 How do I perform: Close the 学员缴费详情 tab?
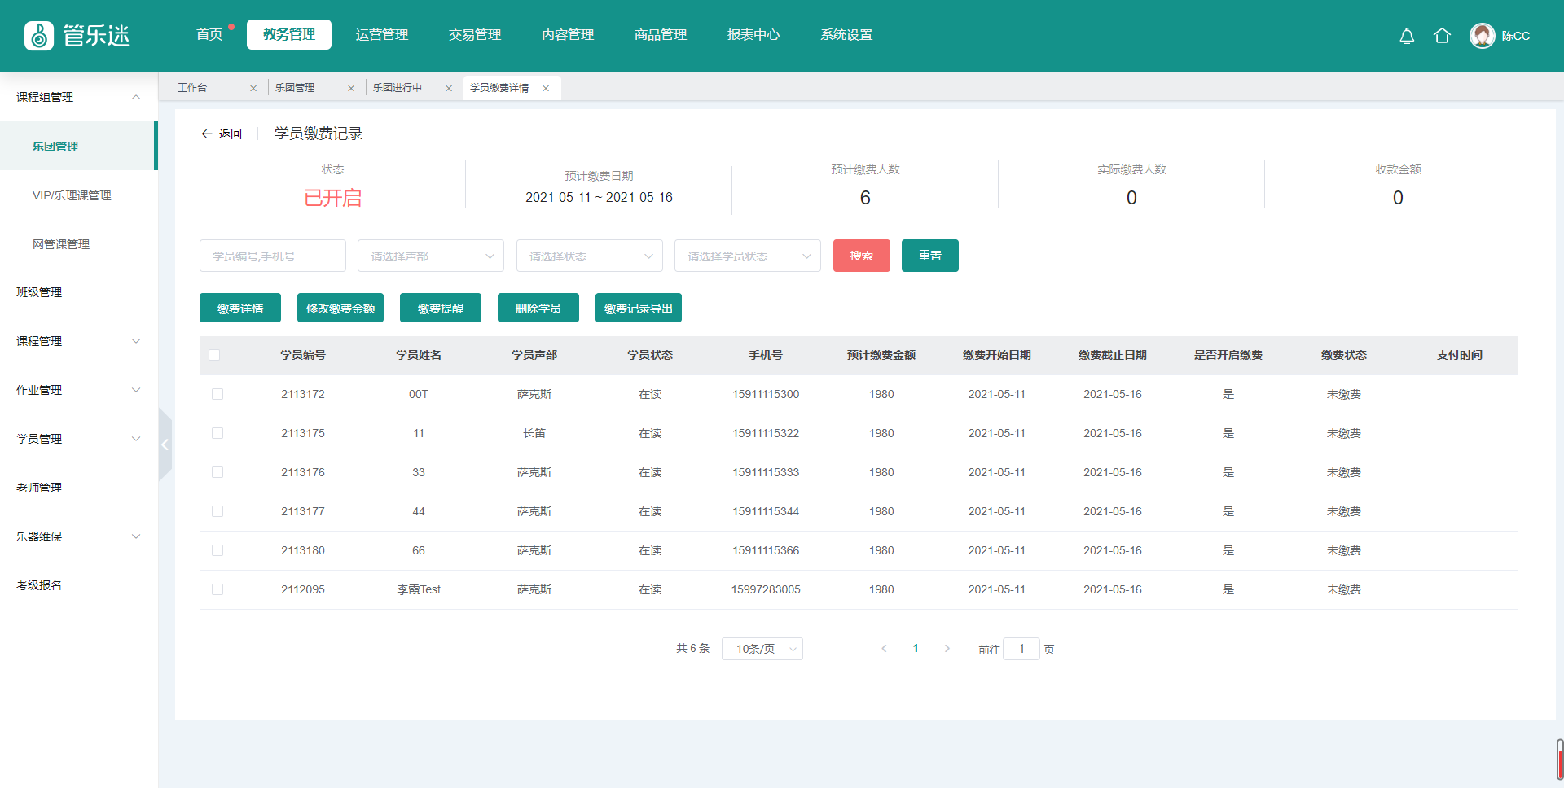pos(546,89)
